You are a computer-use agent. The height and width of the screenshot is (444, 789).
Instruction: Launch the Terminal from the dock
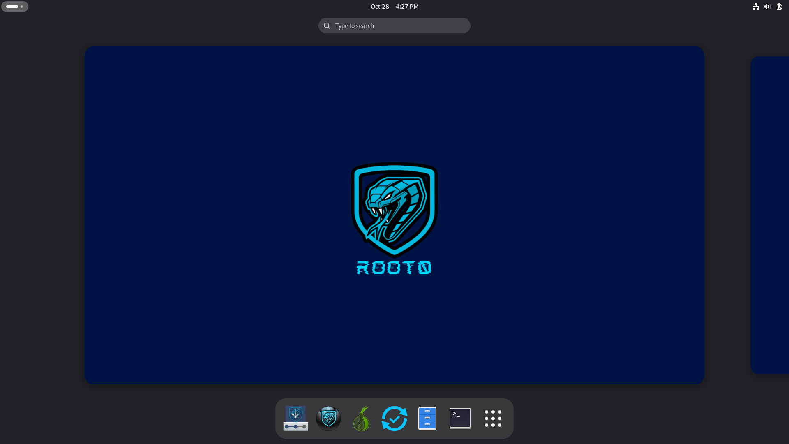460,418
